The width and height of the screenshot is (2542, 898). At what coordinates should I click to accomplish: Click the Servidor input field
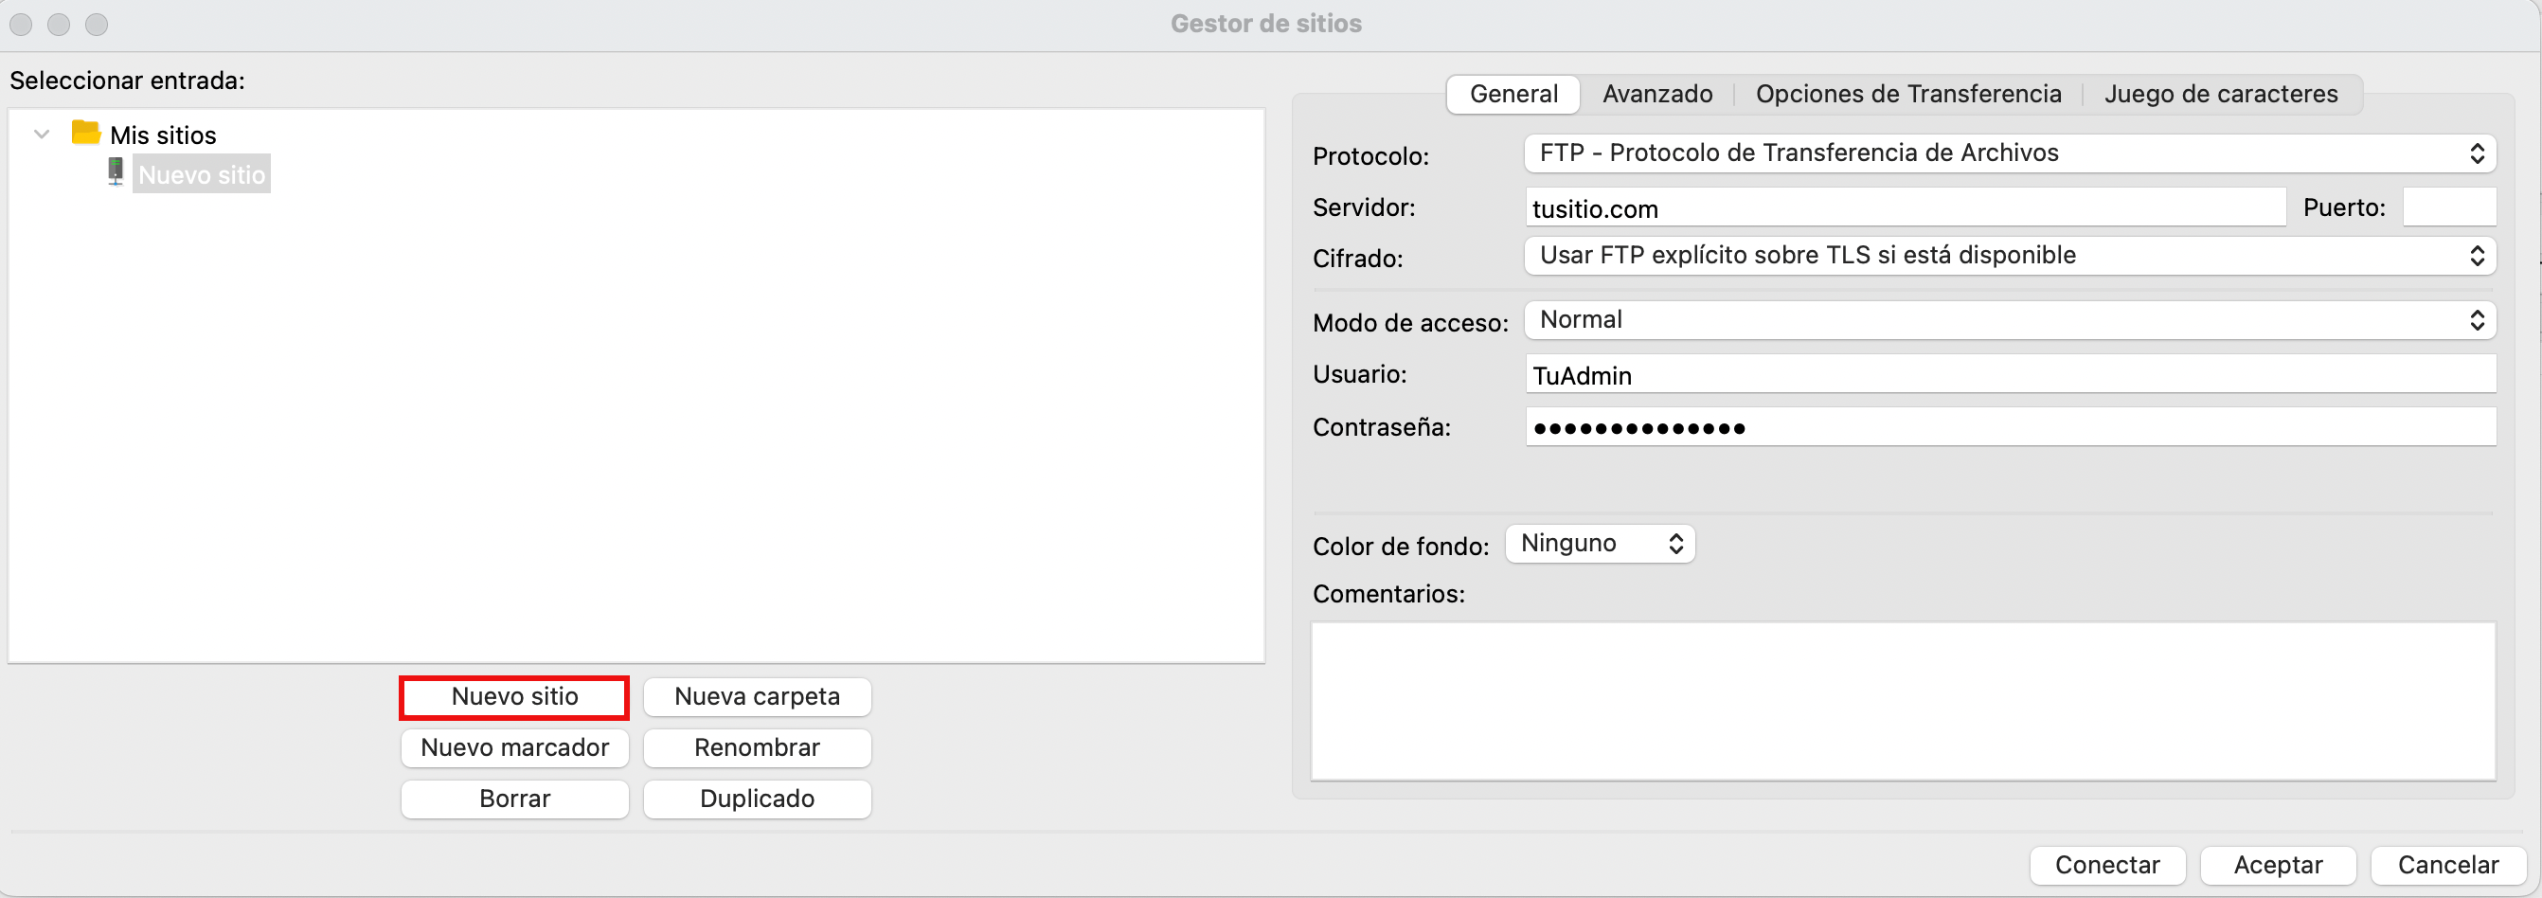click(1905, 207)
